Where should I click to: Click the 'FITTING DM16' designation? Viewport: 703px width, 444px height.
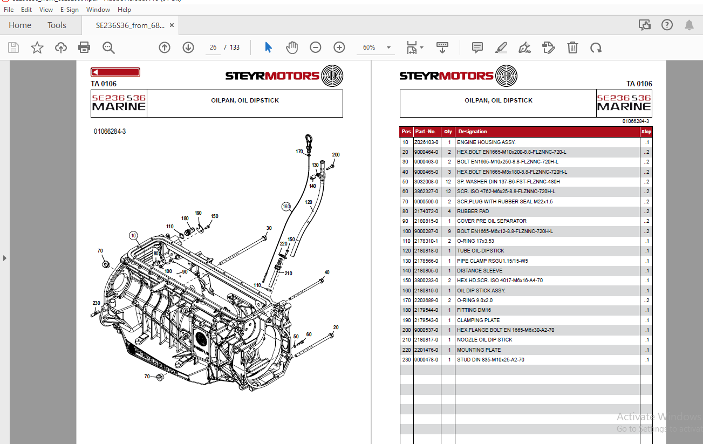click(474, 310)
